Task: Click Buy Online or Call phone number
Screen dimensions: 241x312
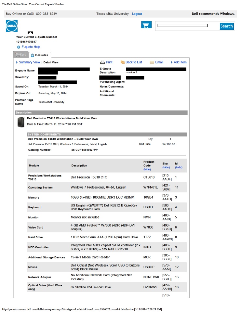Action: tap(31, 14)
